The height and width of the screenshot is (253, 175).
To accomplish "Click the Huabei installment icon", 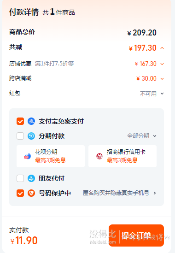I will tap(28, 156).
